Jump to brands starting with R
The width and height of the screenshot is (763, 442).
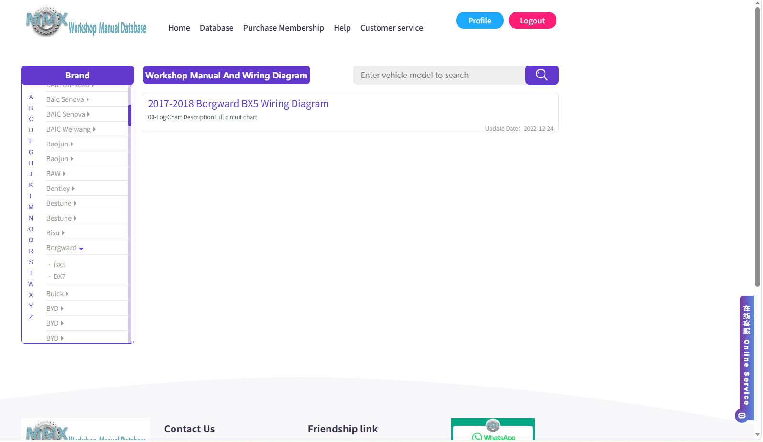(x=31, y=251)
